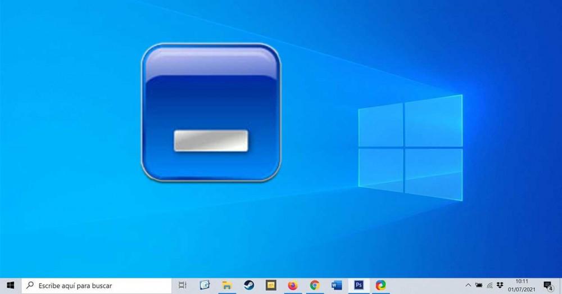This screenshot has height=294, width=562.
Task: Open the Dropbox tray icon
Action: 500,286
